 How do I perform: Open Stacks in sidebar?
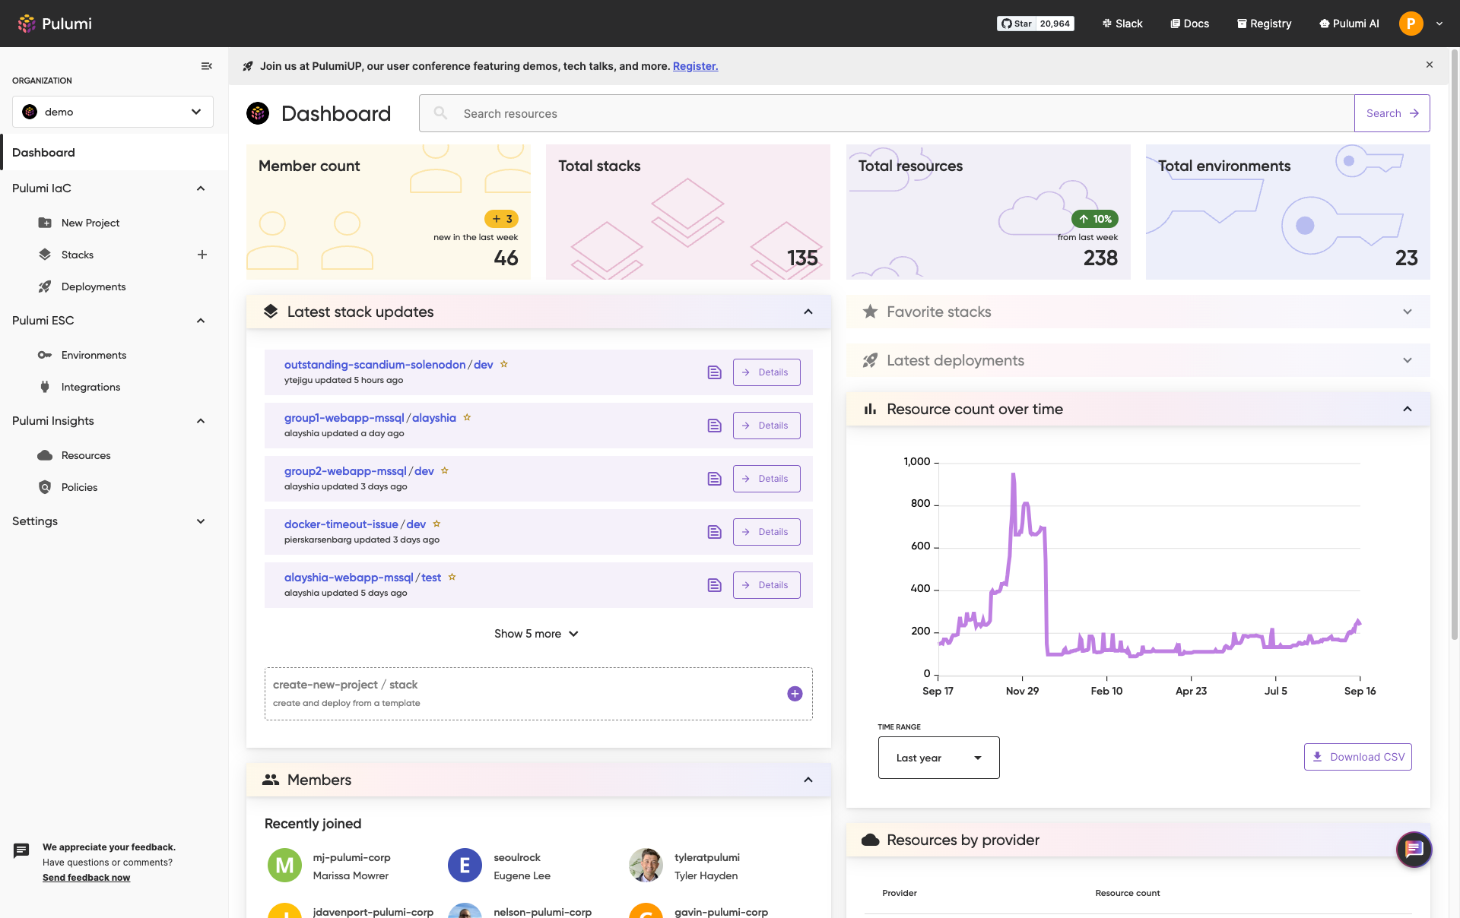point(77,255)
